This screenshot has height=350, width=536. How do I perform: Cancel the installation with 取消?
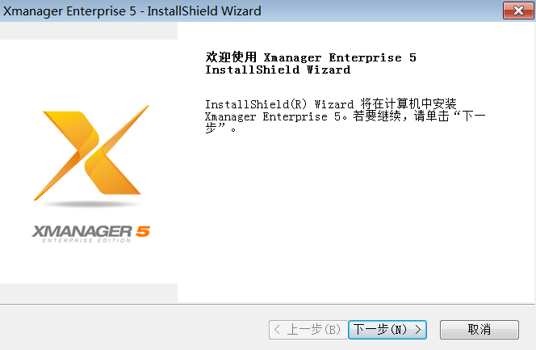tap(479, 330)
